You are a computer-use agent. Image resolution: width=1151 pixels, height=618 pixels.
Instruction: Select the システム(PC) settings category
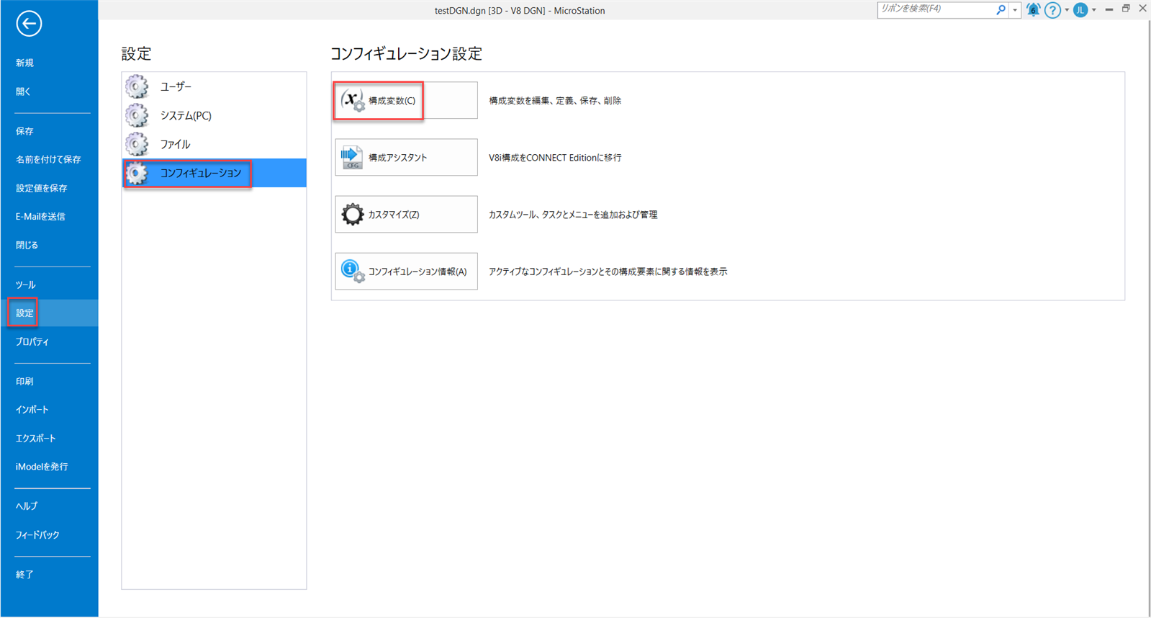coord(214,115)
